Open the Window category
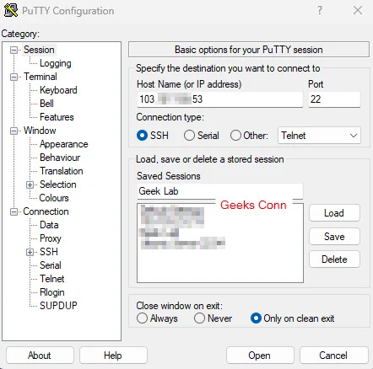This screenshot has width=373, height=369. (40, 131)
